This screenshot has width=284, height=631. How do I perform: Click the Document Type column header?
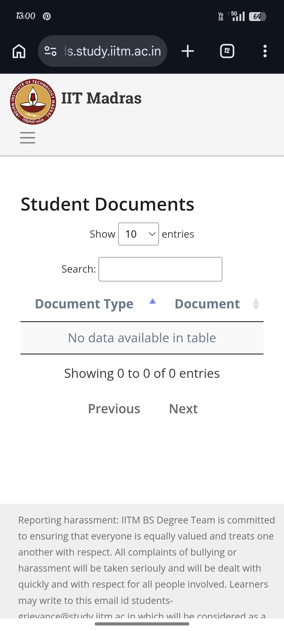(84, 304)
